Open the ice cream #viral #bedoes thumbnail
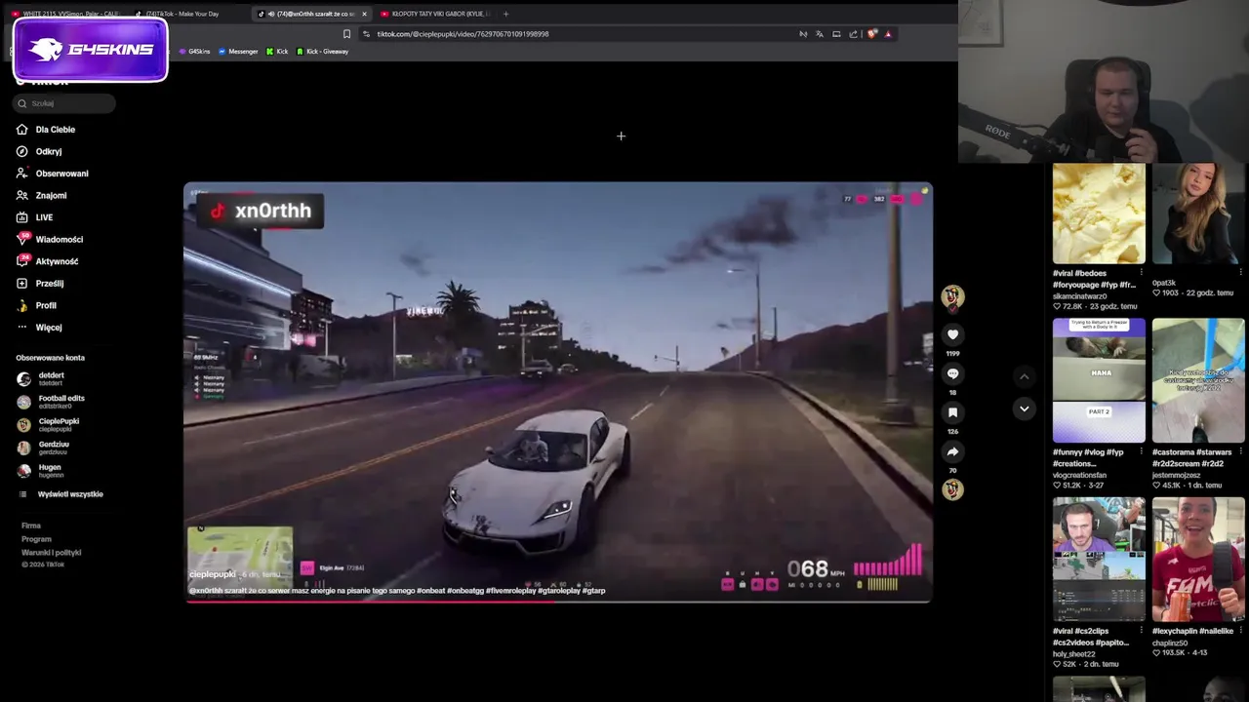 [x=1099, y=214]
